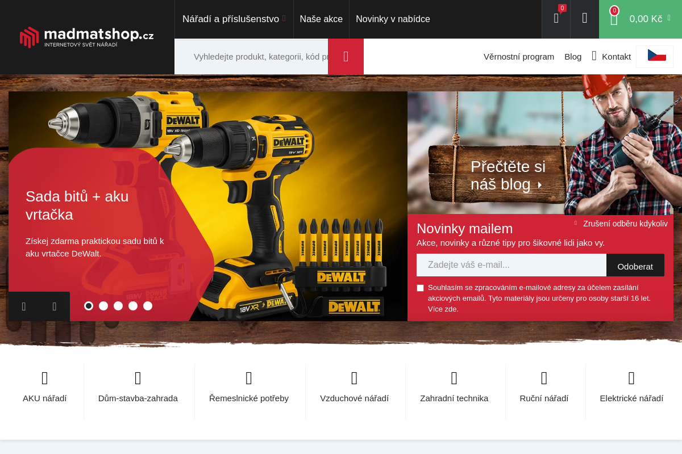Click the Elektrické nářadí category icon
682x454 pixels.
coord(631,378)
